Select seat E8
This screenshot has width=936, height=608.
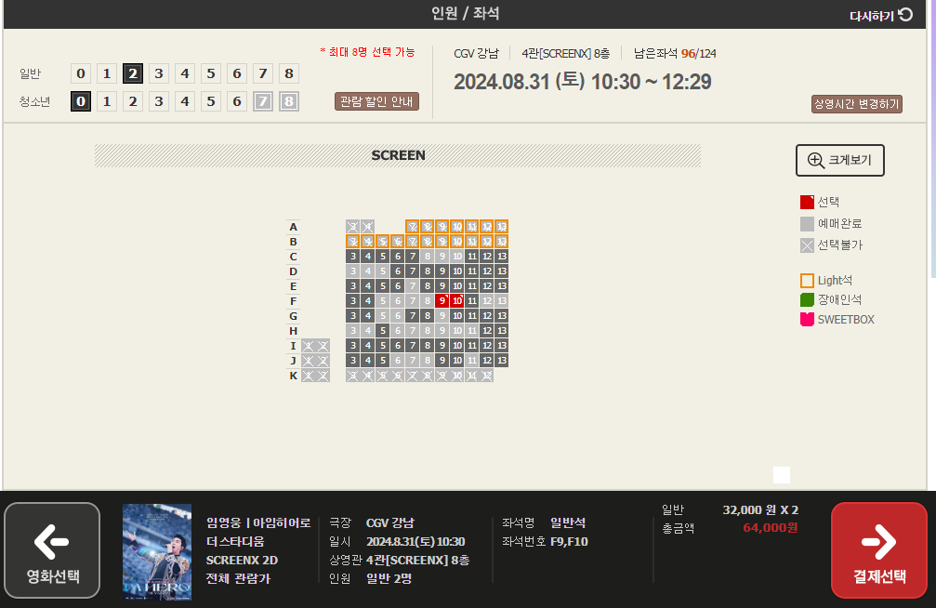click(x=428, y=286)
